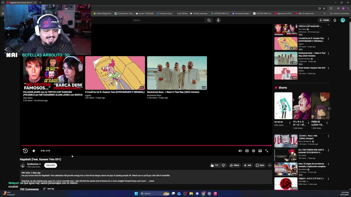
Task: Open the It Could be Us endscreen thumbnail
Action: tap(115, 73)
